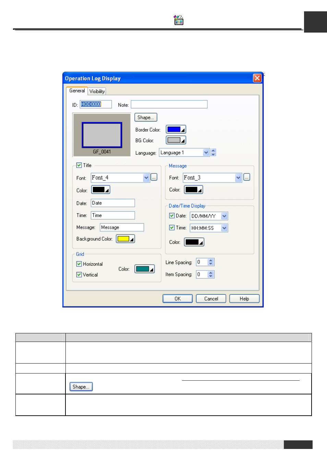Open the Date/Time Display Color swatch
Screen dimensions: 327x463
coord(194,242)
